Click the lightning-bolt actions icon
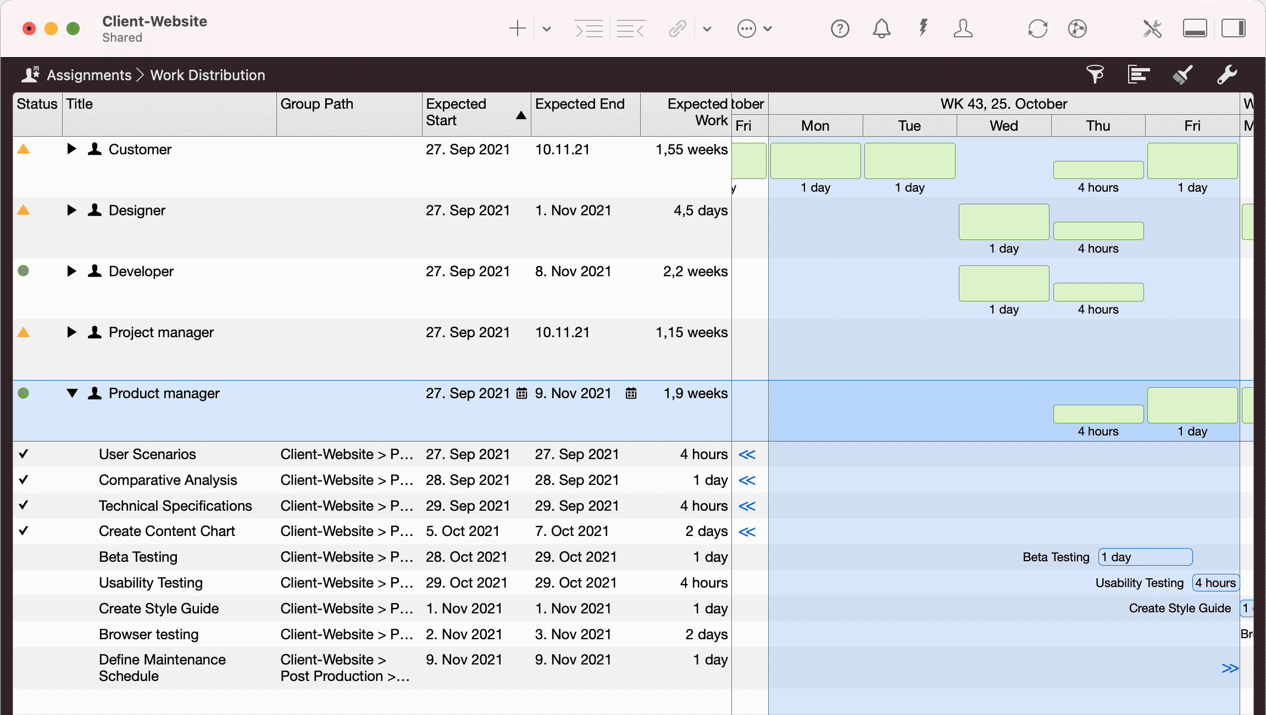The height and width of the screenshot is (715, 1266). pyautogui.click(x=923, y=29)
